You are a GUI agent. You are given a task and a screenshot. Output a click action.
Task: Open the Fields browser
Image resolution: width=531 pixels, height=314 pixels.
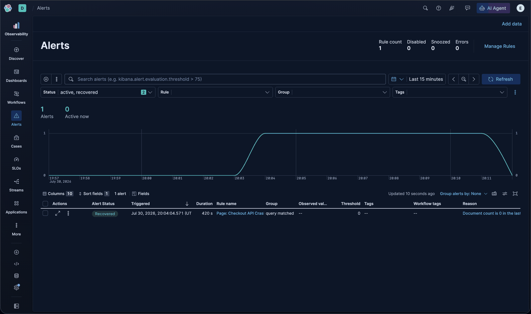coord(140,194)
